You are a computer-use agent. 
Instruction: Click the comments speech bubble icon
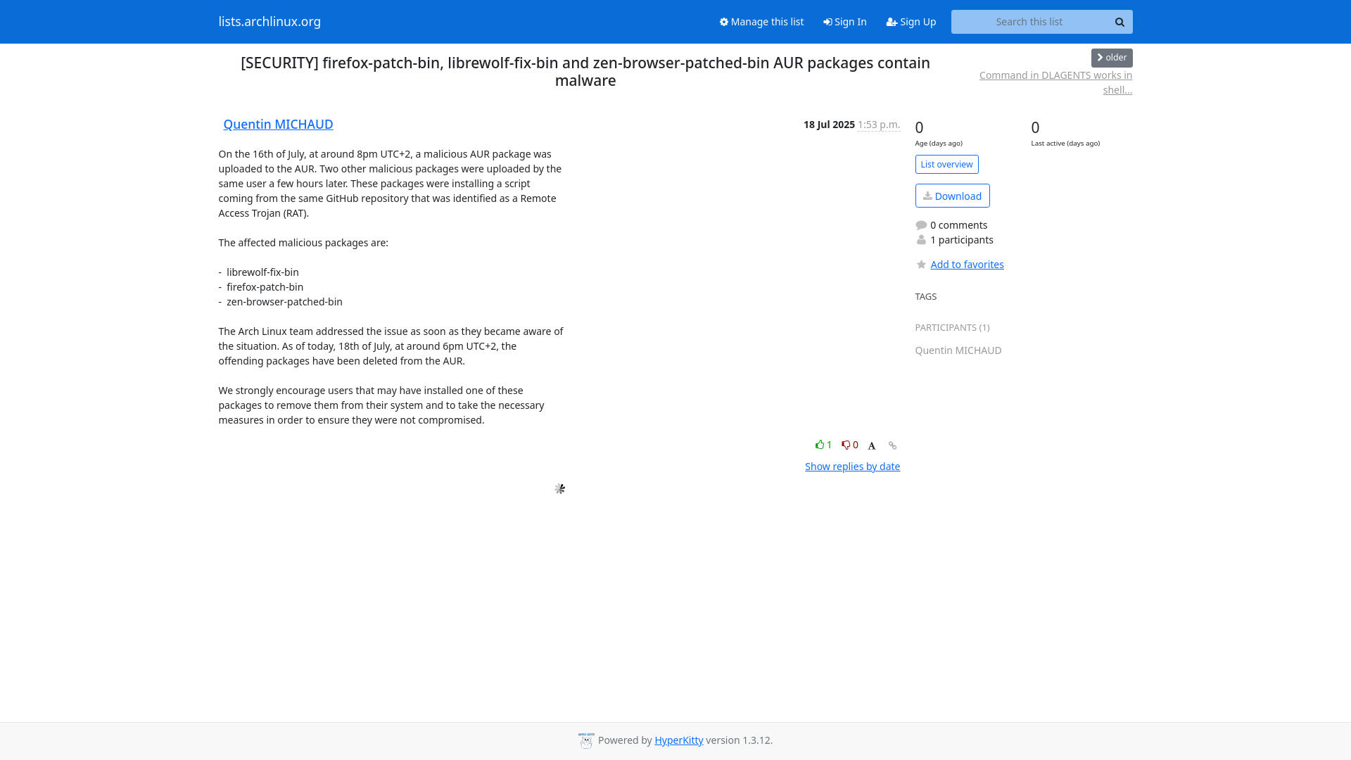pyautogui.click(x=921, y=225)
